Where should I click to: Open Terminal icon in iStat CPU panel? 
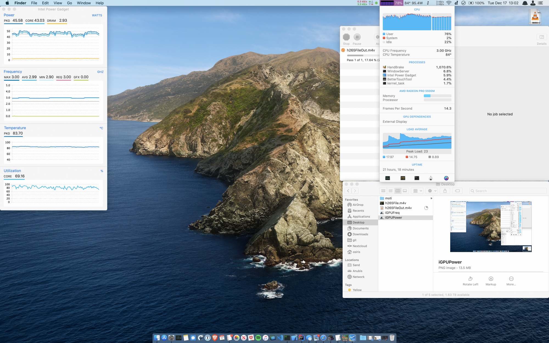417,178
